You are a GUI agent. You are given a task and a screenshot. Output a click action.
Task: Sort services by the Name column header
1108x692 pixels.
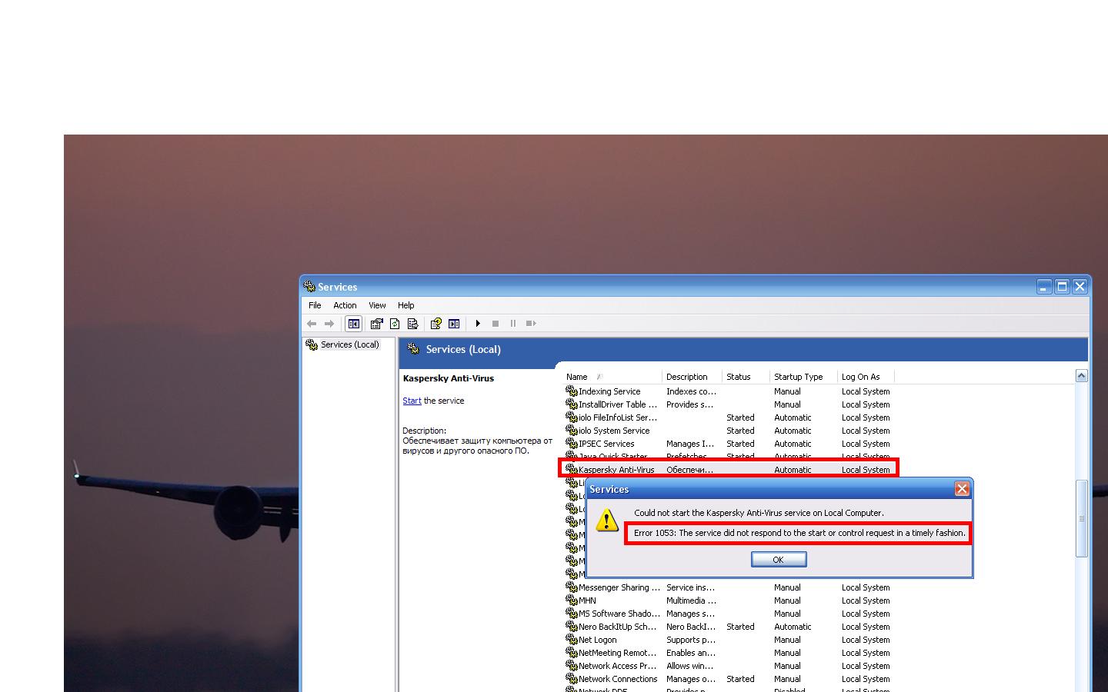pyautogui.click(x=577, y=377)
